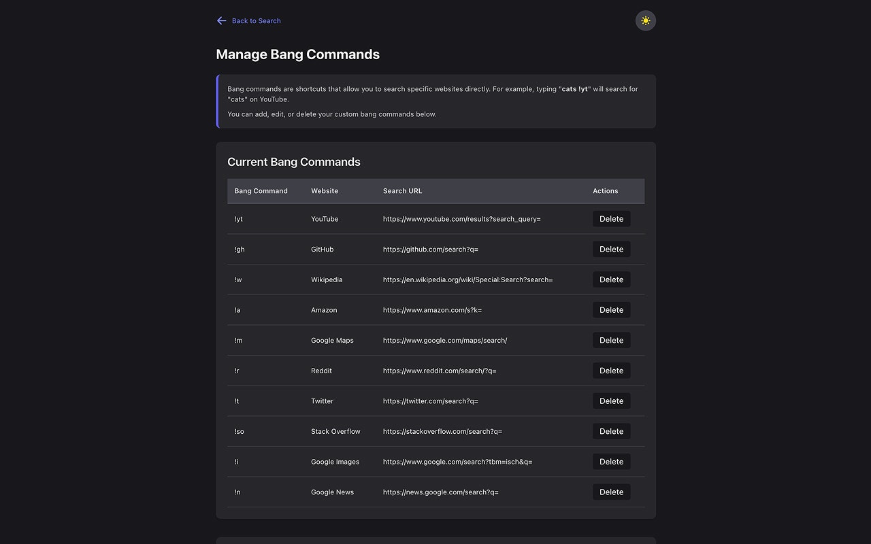This screenshot has width=871, height=544.
Task: Delete the !n Google News bang command
Action: 611,492
